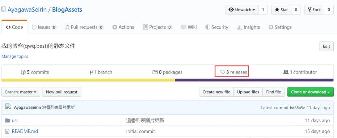Click the usr folder icon

[x=8, y=120]
